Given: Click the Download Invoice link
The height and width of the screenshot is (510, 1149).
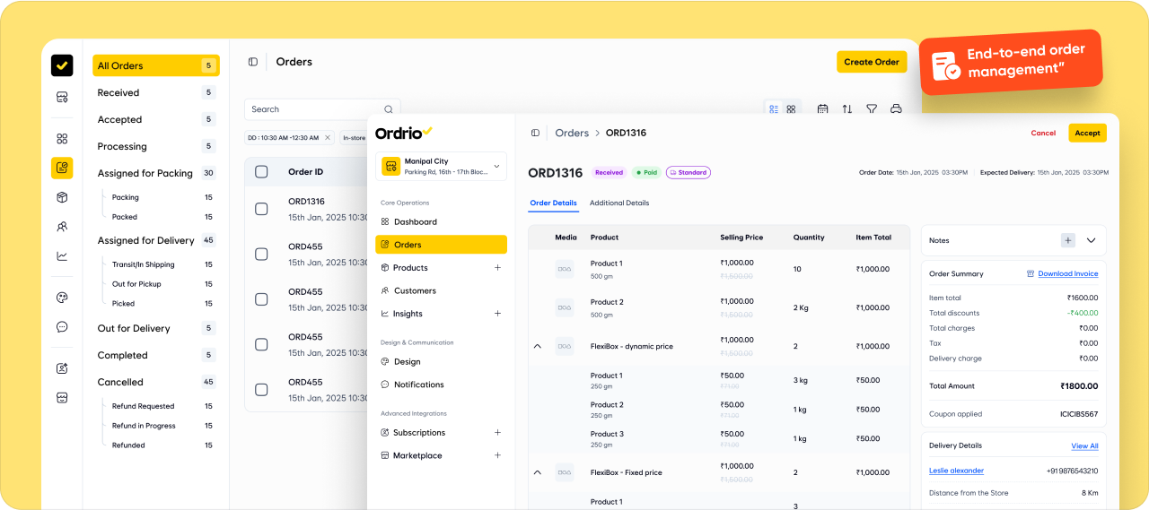Looking at the screenshot, I should pos(1066,274).
